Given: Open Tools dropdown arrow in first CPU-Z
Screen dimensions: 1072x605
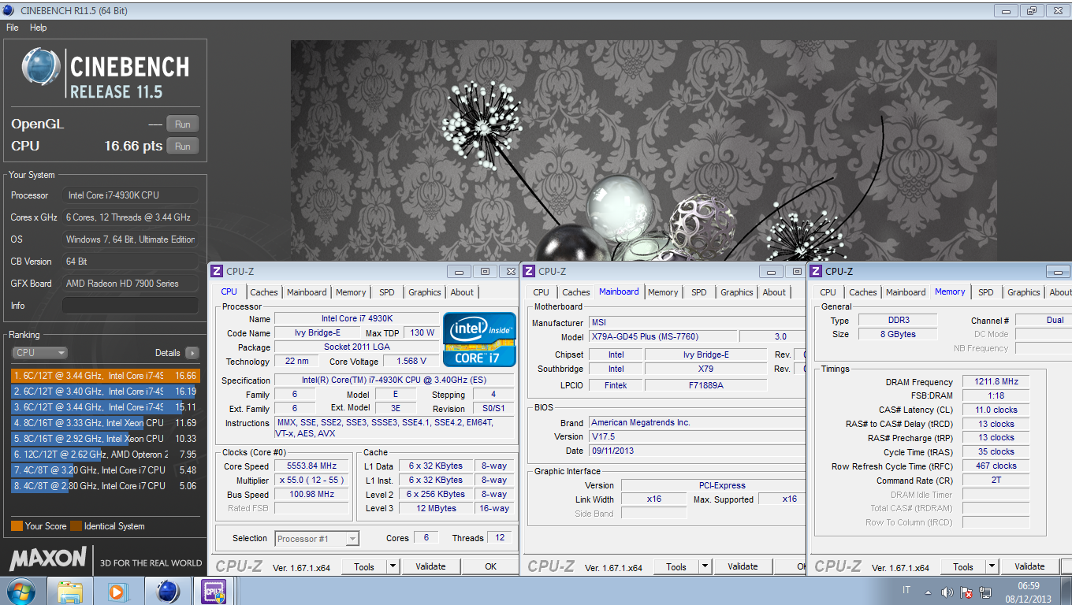Looking at the screenshot, I should point(393,566).
